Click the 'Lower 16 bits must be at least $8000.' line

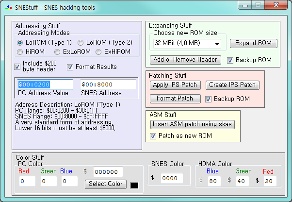coord(65,128)
